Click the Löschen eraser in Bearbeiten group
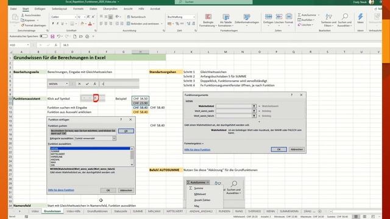This screenshot has width=390, height=219. point(305,25)
